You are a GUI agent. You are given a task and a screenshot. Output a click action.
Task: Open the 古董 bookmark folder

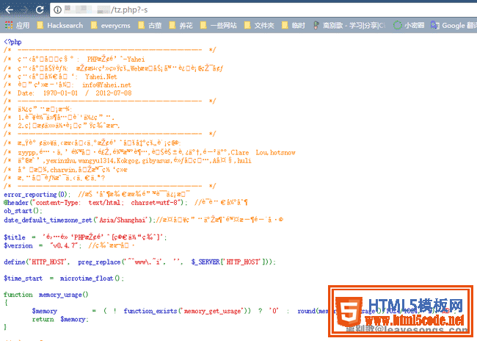[x=150, y=25]
